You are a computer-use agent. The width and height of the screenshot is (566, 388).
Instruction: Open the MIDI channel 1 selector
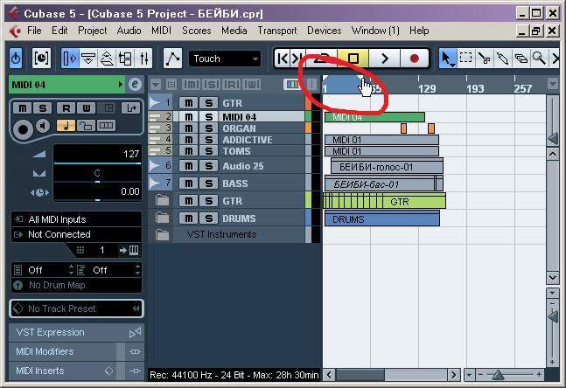tap(102, 250)
